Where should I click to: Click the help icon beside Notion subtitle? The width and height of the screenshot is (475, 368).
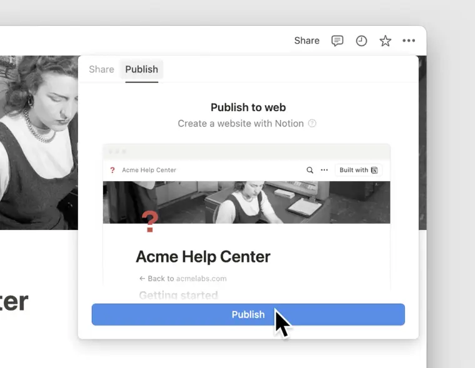coord(312,123)
